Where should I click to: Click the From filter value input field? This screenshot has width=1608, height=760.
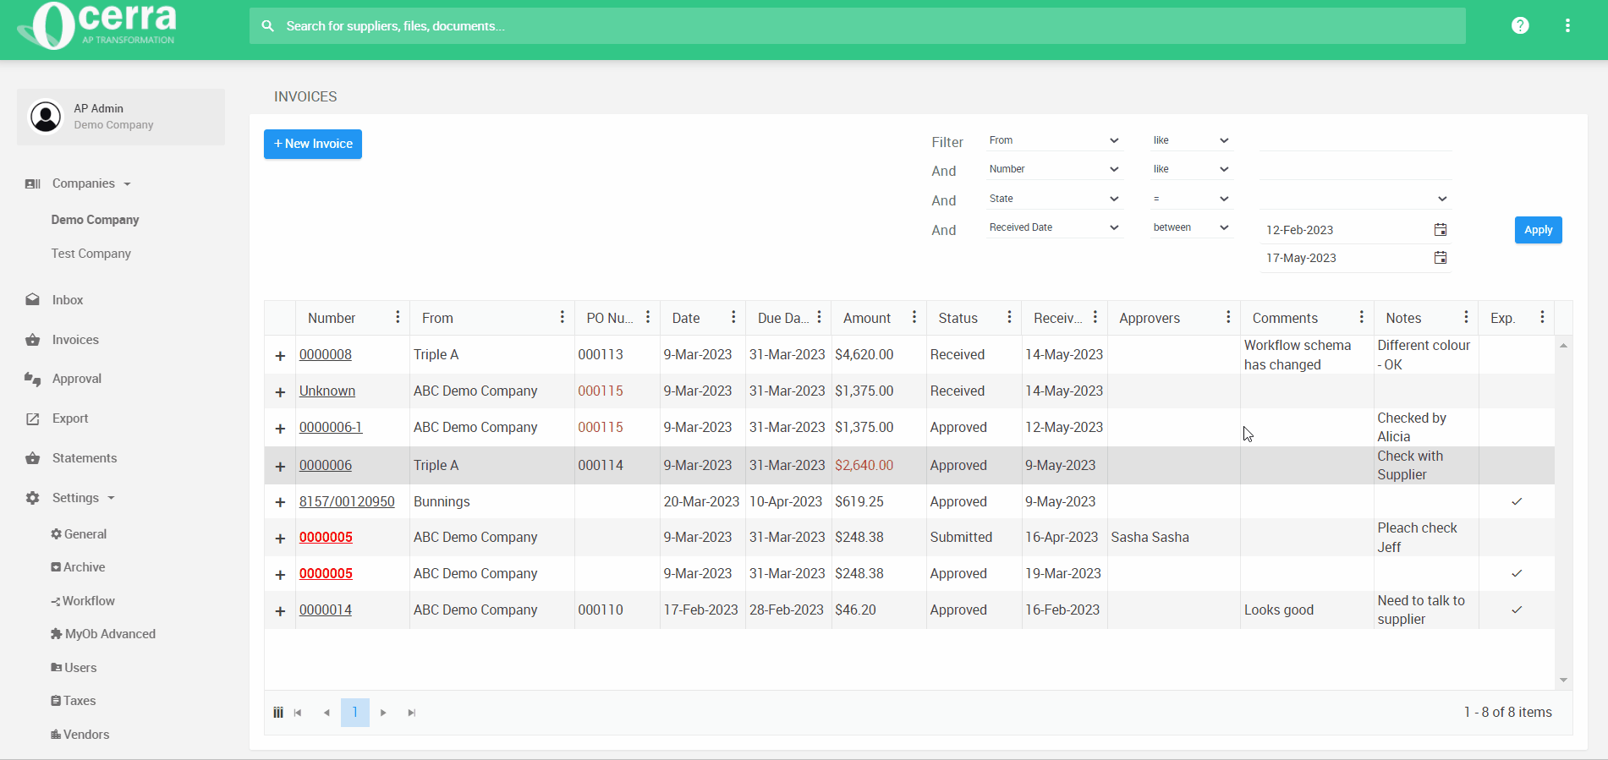(1355, 140)
